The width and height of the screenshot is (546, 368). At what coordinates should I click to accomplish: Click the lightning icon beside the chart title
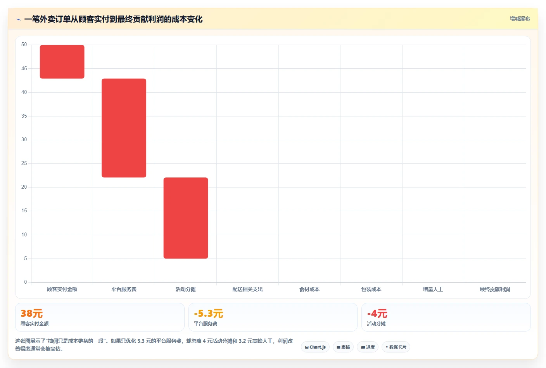(18, 19)
